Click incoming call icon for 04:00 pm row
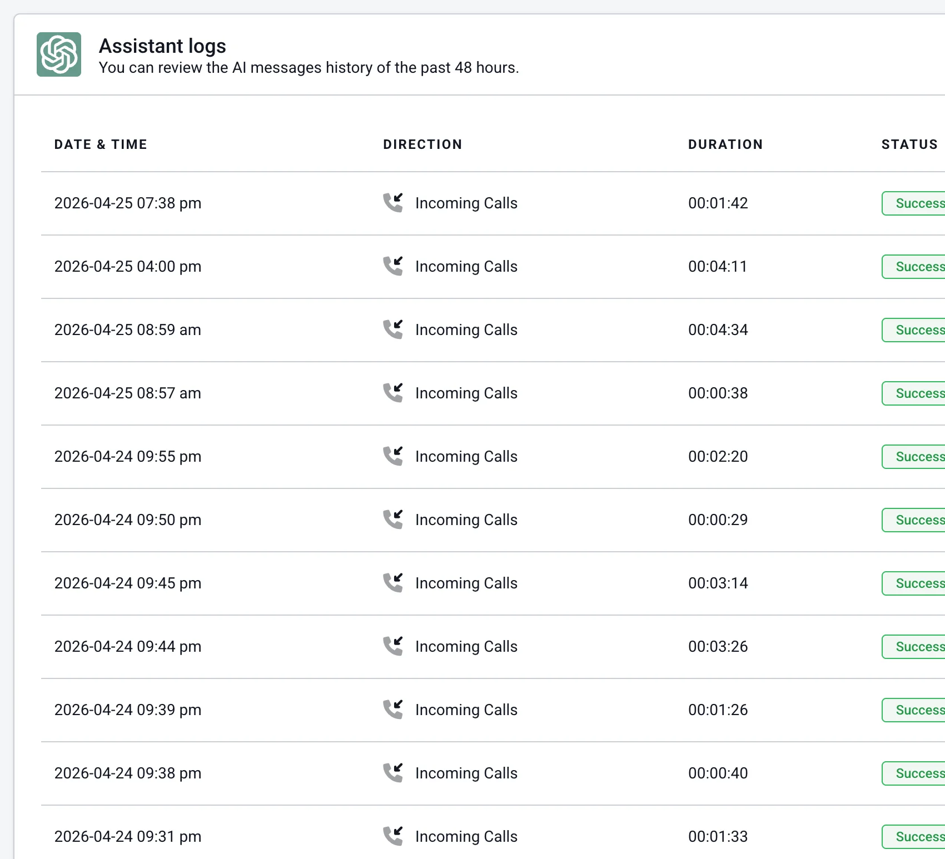945x859 pixels. [393, 266]
